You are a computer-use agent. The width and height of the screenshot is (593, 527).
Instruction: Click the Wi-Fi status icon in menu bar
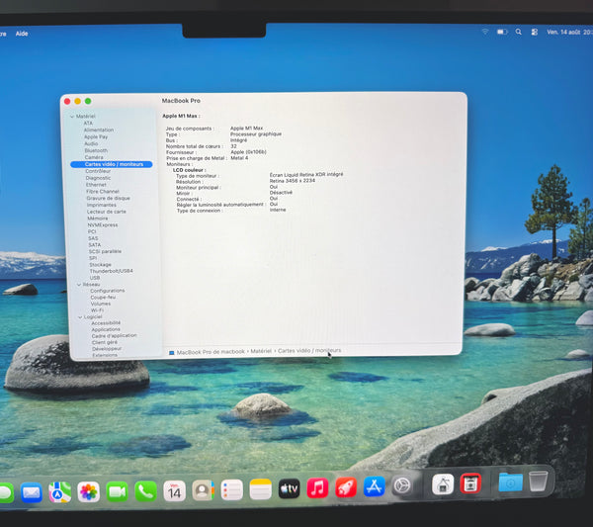tap(485, 32)
